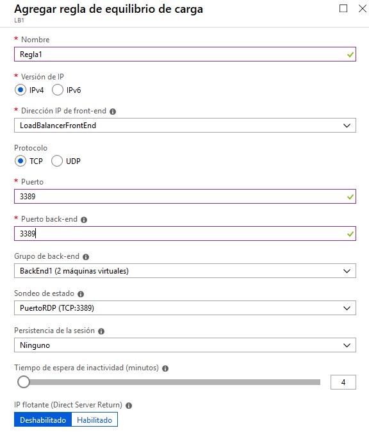Click the Nombre field containing Regla1

click(185, 54)
